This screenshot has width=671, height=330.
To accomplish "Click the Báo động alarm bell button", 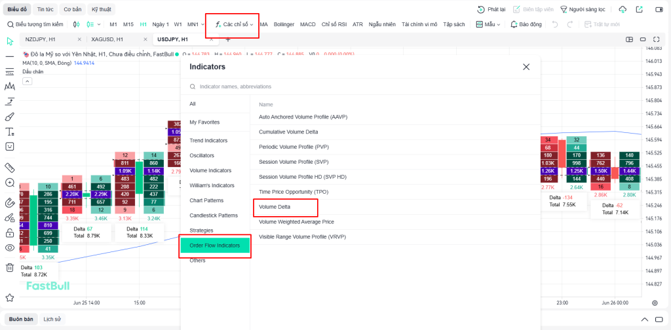I will (526, 24).
